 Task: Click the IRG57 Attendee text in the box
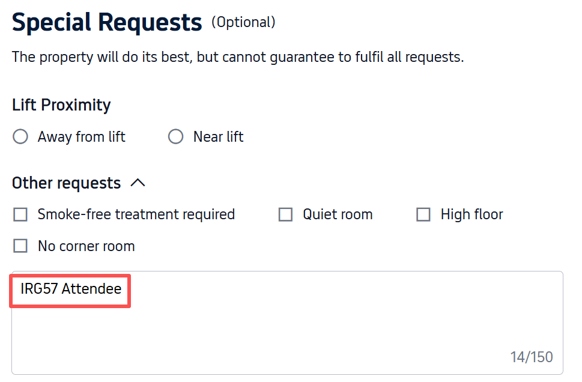point(71,289)
